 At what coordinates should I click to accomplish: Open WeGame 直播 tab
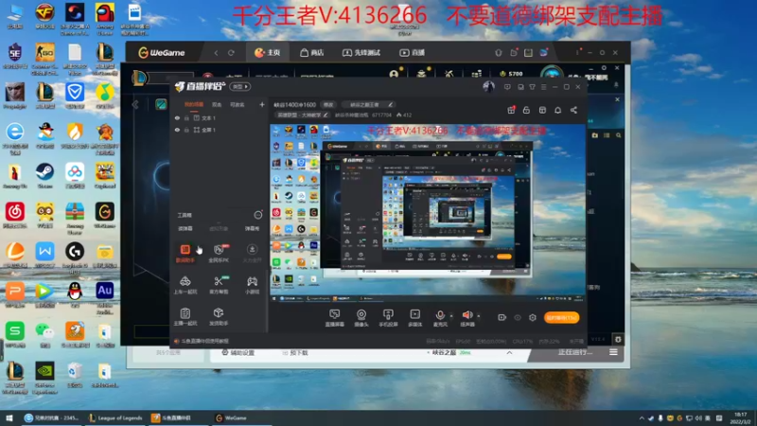413,53
